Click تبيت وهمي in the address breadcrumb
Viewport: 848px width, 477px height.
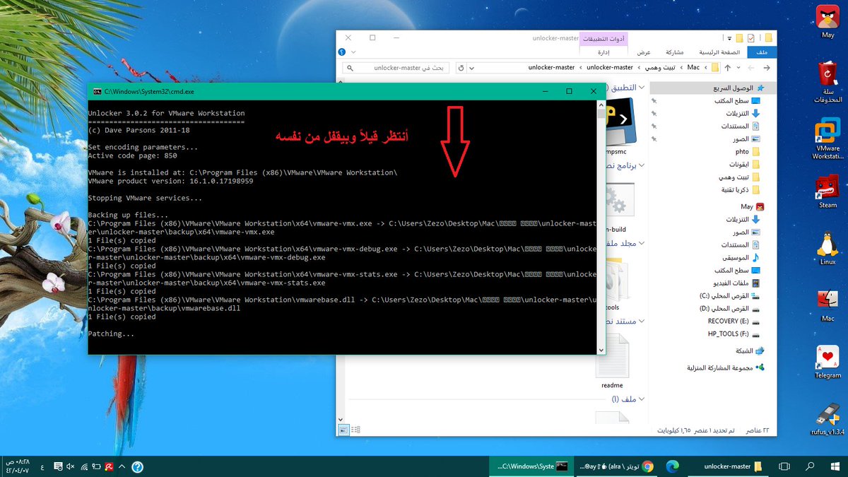(x=659, y=68)
